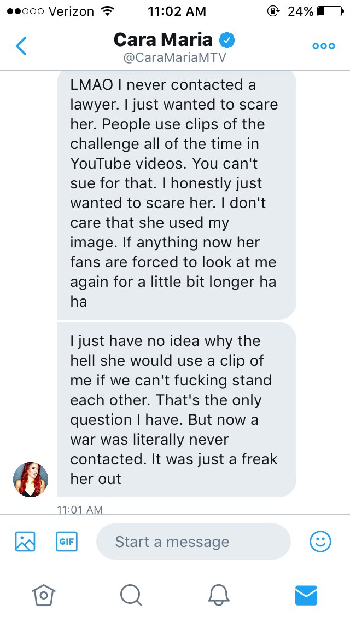Open the emoji smiley picker
350x622 pixels.
[320, 542]
